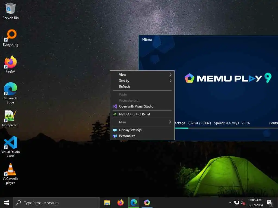
Task: Choose Refresh from the context menu
Action: (x=142, y=87)
